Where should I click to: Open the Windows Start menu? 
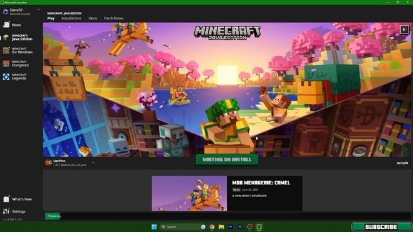pyautogui.click(x=154, y=227)
